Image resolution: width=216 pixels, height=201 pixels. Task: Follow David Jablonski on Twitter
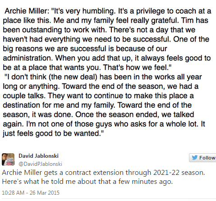point(202,158)
